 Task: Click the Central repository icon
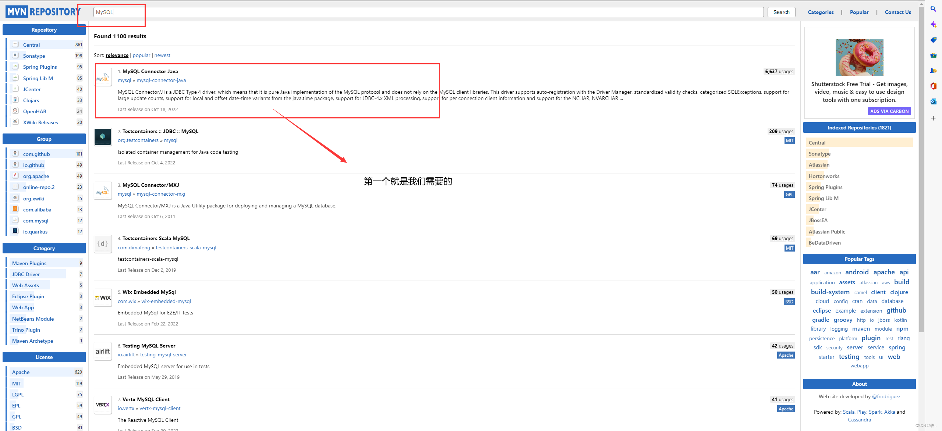[15, 44]
